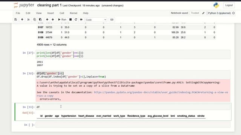Click the 'Notebook saved' notification
241x135 pixels.
(179, 13)
